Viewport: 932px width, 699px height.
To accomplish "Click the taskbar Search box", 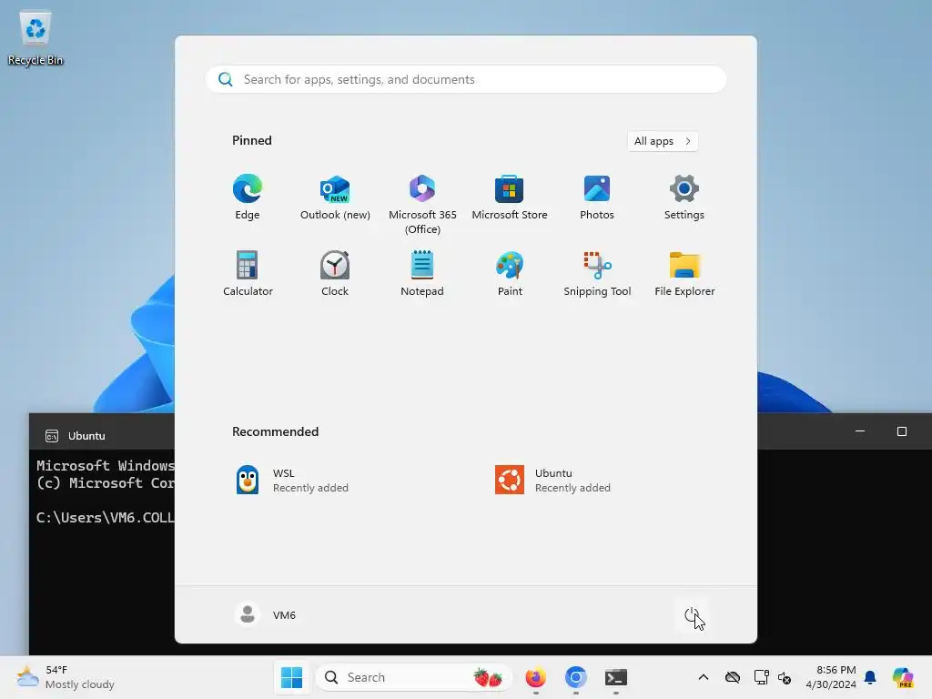I will (x=414, y=677).
